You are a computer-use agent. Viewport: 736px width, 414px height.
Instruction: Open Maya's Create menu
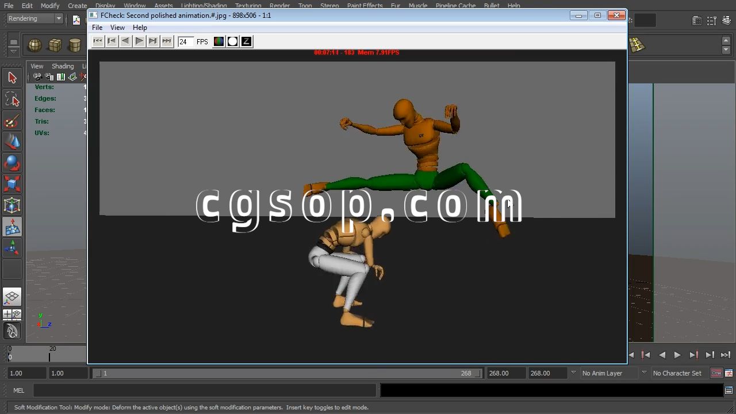[77, 6]
